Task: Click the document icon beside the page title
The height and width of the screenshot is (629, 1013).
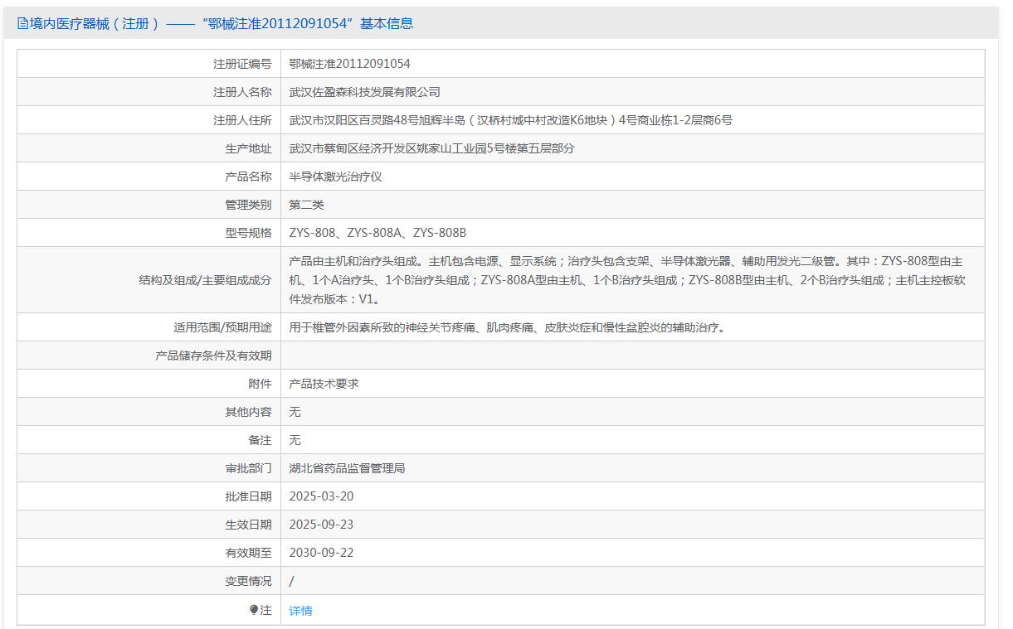Action: click(x=22, y=24)
